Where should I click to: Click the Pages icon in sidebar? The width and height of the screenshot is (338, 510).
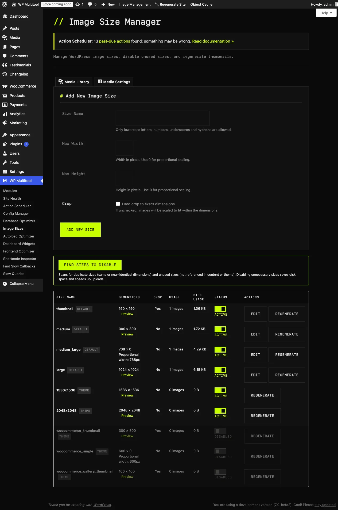(5, 47)
